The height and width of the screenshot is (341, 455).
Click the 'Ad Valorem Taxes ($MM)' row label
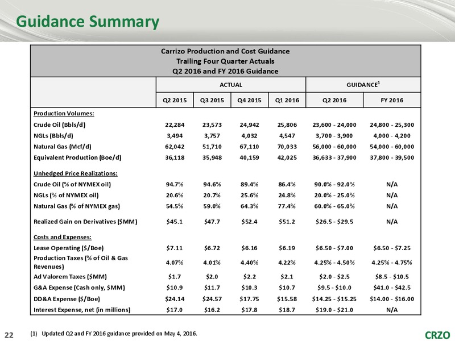(70, 277)
